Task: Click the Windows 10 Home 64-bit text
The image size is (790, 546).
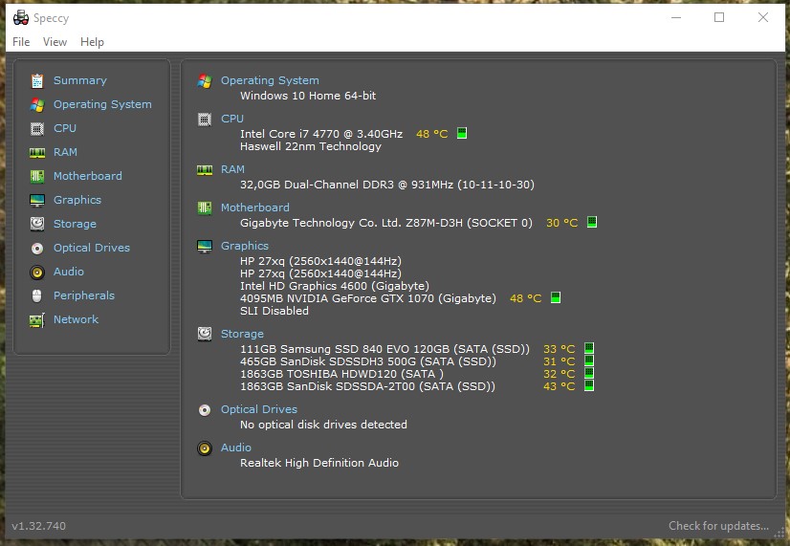Action: [308, 96]
